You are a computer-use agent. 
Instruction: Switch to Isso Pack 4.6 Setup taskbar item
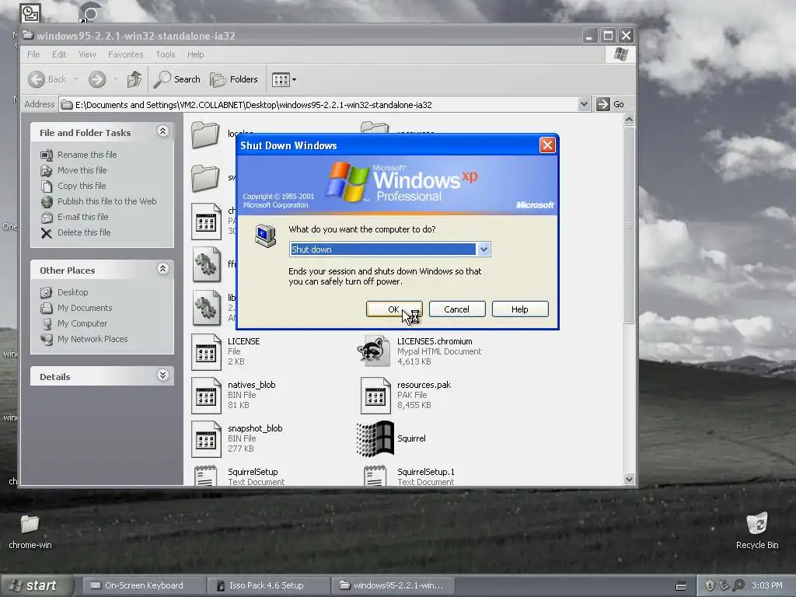click(x=267, y=585)
